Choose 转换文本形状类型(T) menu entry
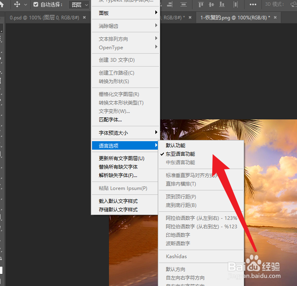Screen dimensions: 297x286 (x=125, y=103)
